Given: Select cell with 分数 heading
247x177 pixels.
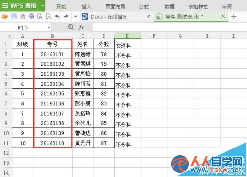Looking at the screenshot, I should (x=104, y=44).
